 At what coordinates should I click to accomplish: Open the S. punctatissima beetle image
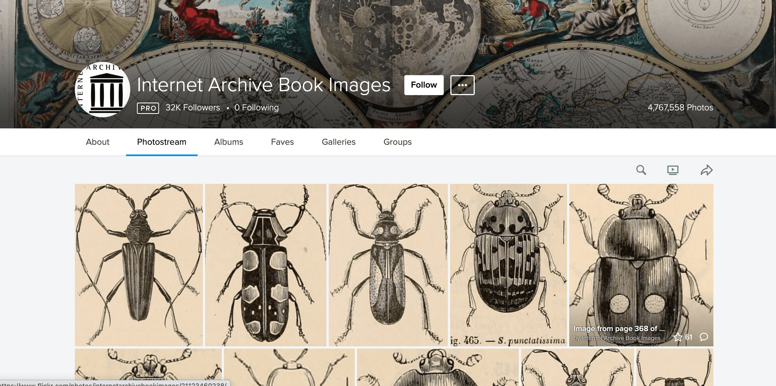click(508, 265)
